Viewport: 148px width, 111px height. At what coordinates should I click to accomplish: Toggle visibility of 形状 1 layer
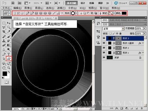point(104,53)
